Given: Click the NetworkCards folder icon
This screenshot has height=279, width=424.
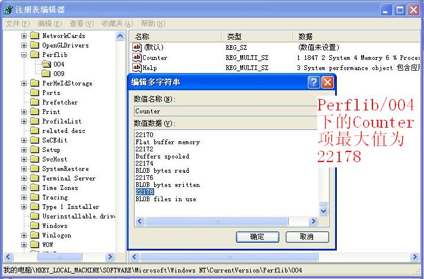Looking at the screenshot, I should [x=34, y=36].
